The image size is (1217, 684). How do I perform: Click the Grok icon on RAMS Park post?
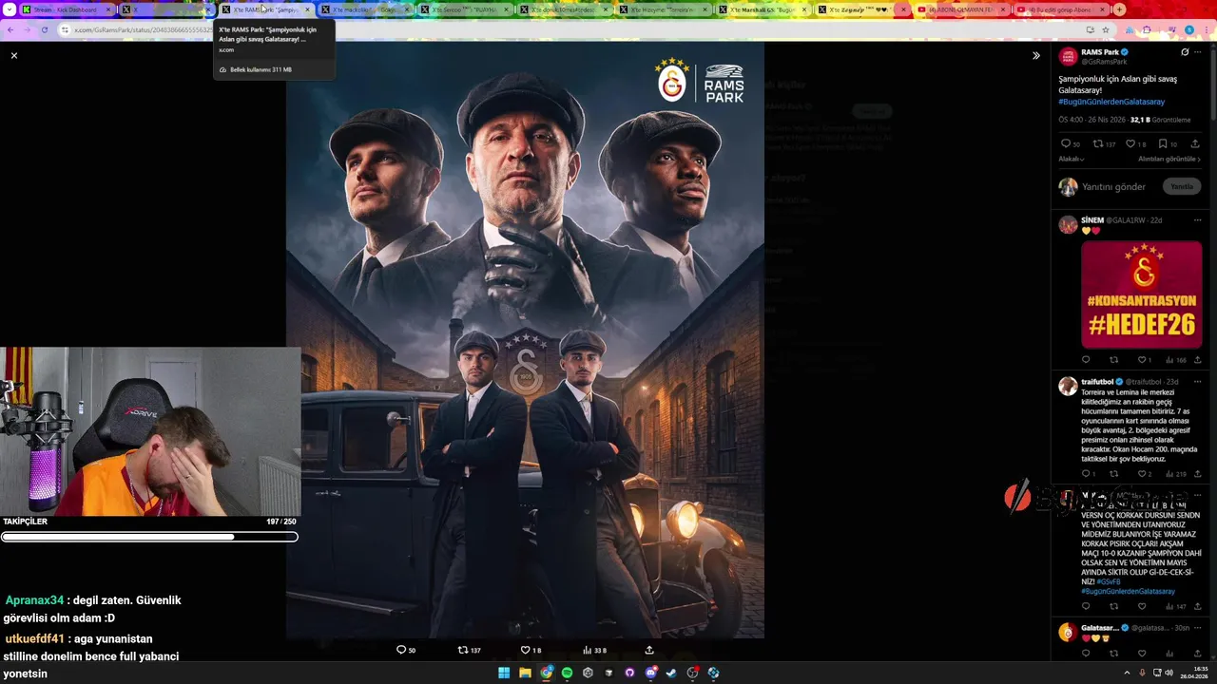tap(1185, 52)
